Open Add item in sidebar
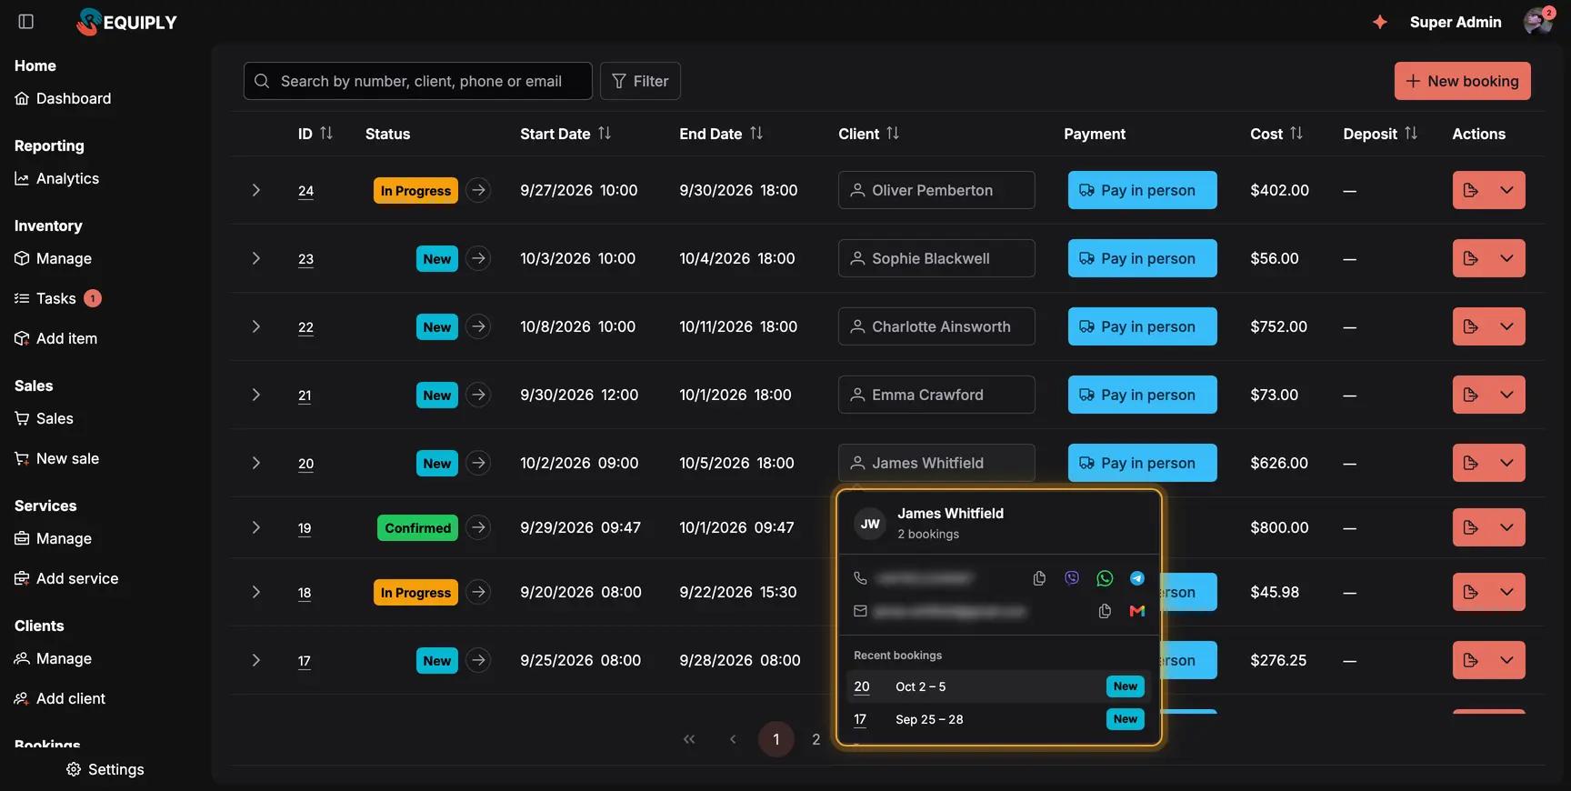The height and width of the screenshot is (791, 1571). (56, 338)
